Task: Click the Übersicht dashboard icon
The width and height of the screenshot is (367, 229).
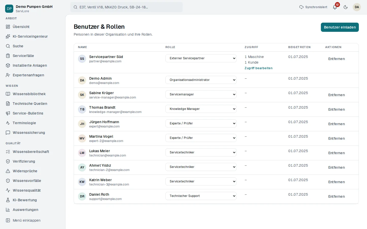Action: tap(8, 27)
